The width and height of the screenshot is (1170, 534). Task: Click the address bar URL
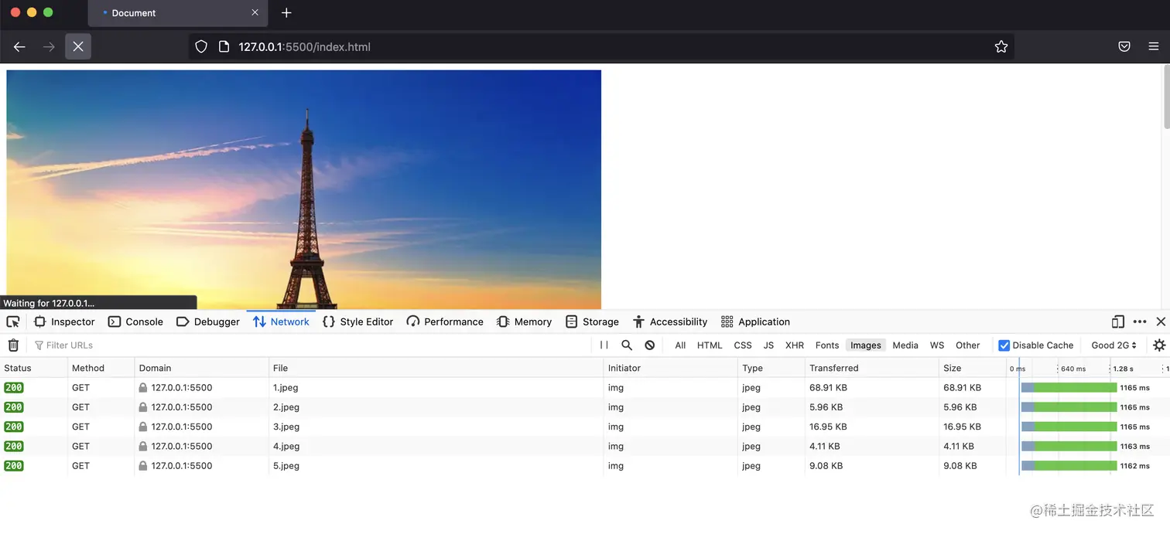pyautogui.click(x=305, y=46)
